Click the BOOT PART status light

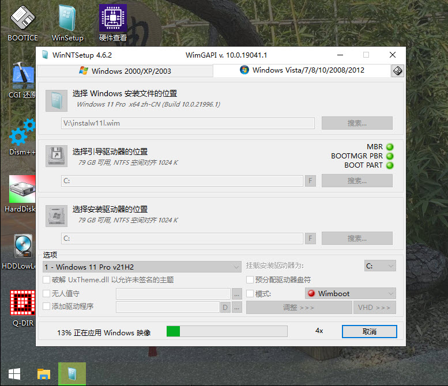pyautogui.click(x=390, y=165)
